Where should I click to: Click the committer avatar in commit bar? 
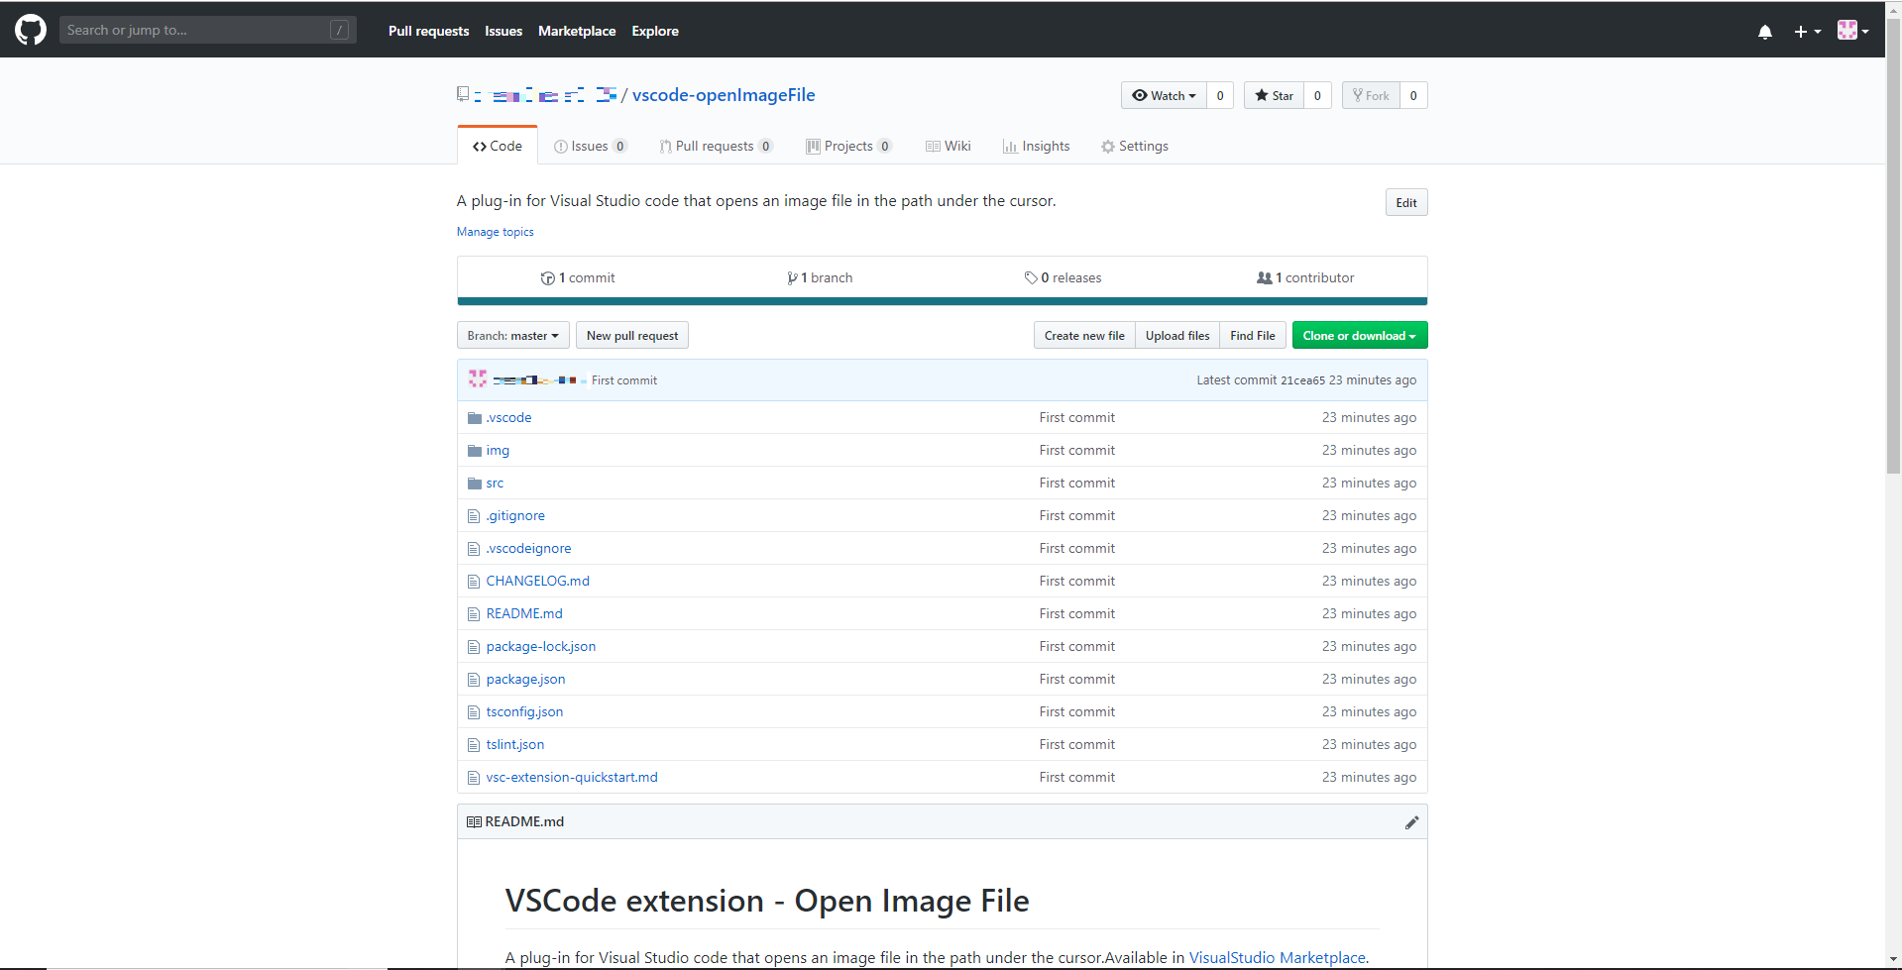point(478,379)
